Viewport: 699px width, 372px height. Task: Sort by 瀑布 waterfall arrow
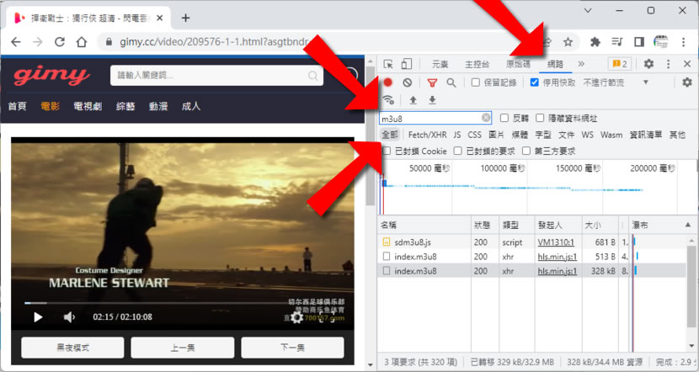(x=688, y=226)
